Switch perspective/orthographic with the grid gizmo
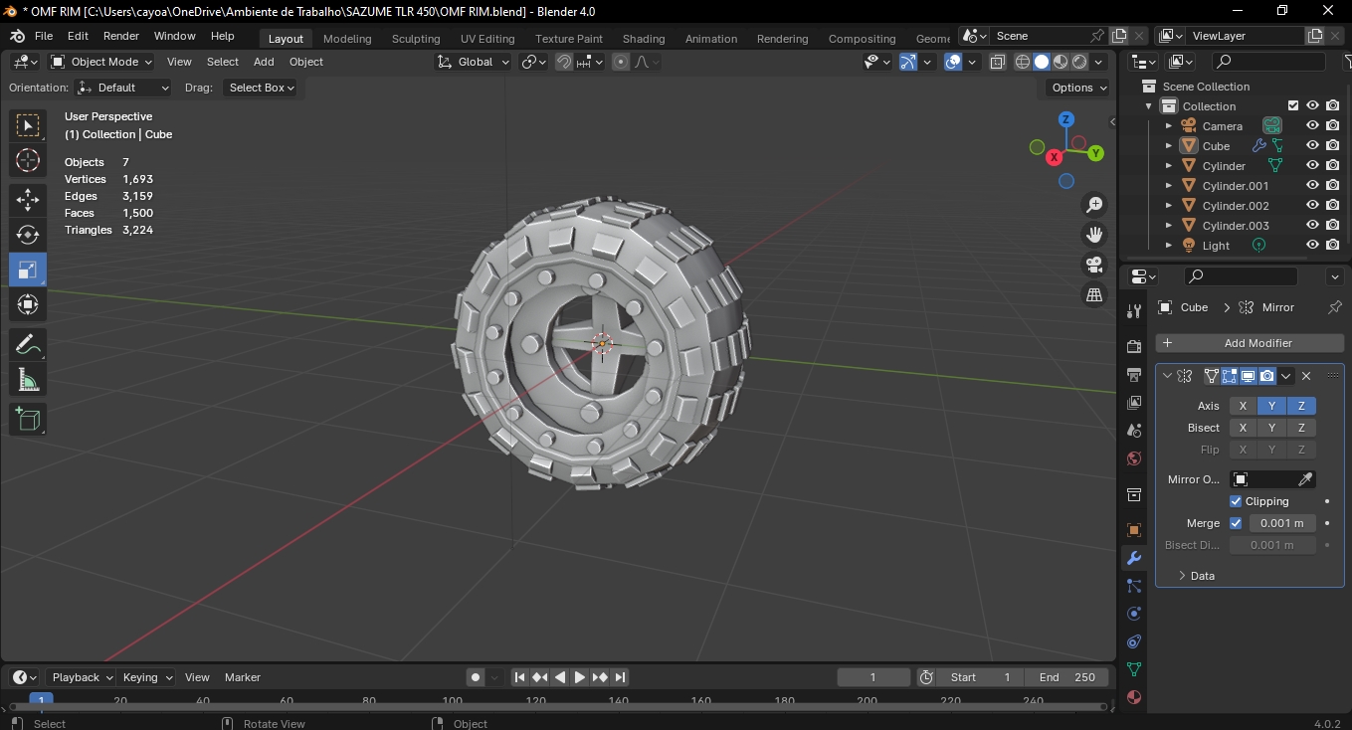Screen dimensions: 1352x730 tap(1094, 294)
